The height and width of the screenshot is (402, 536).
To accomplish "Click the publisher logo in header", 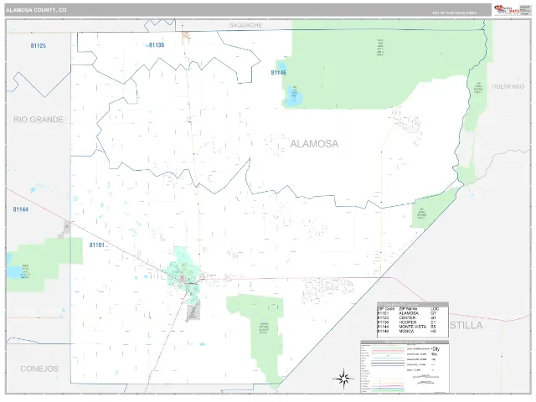I will click(507, 10).
